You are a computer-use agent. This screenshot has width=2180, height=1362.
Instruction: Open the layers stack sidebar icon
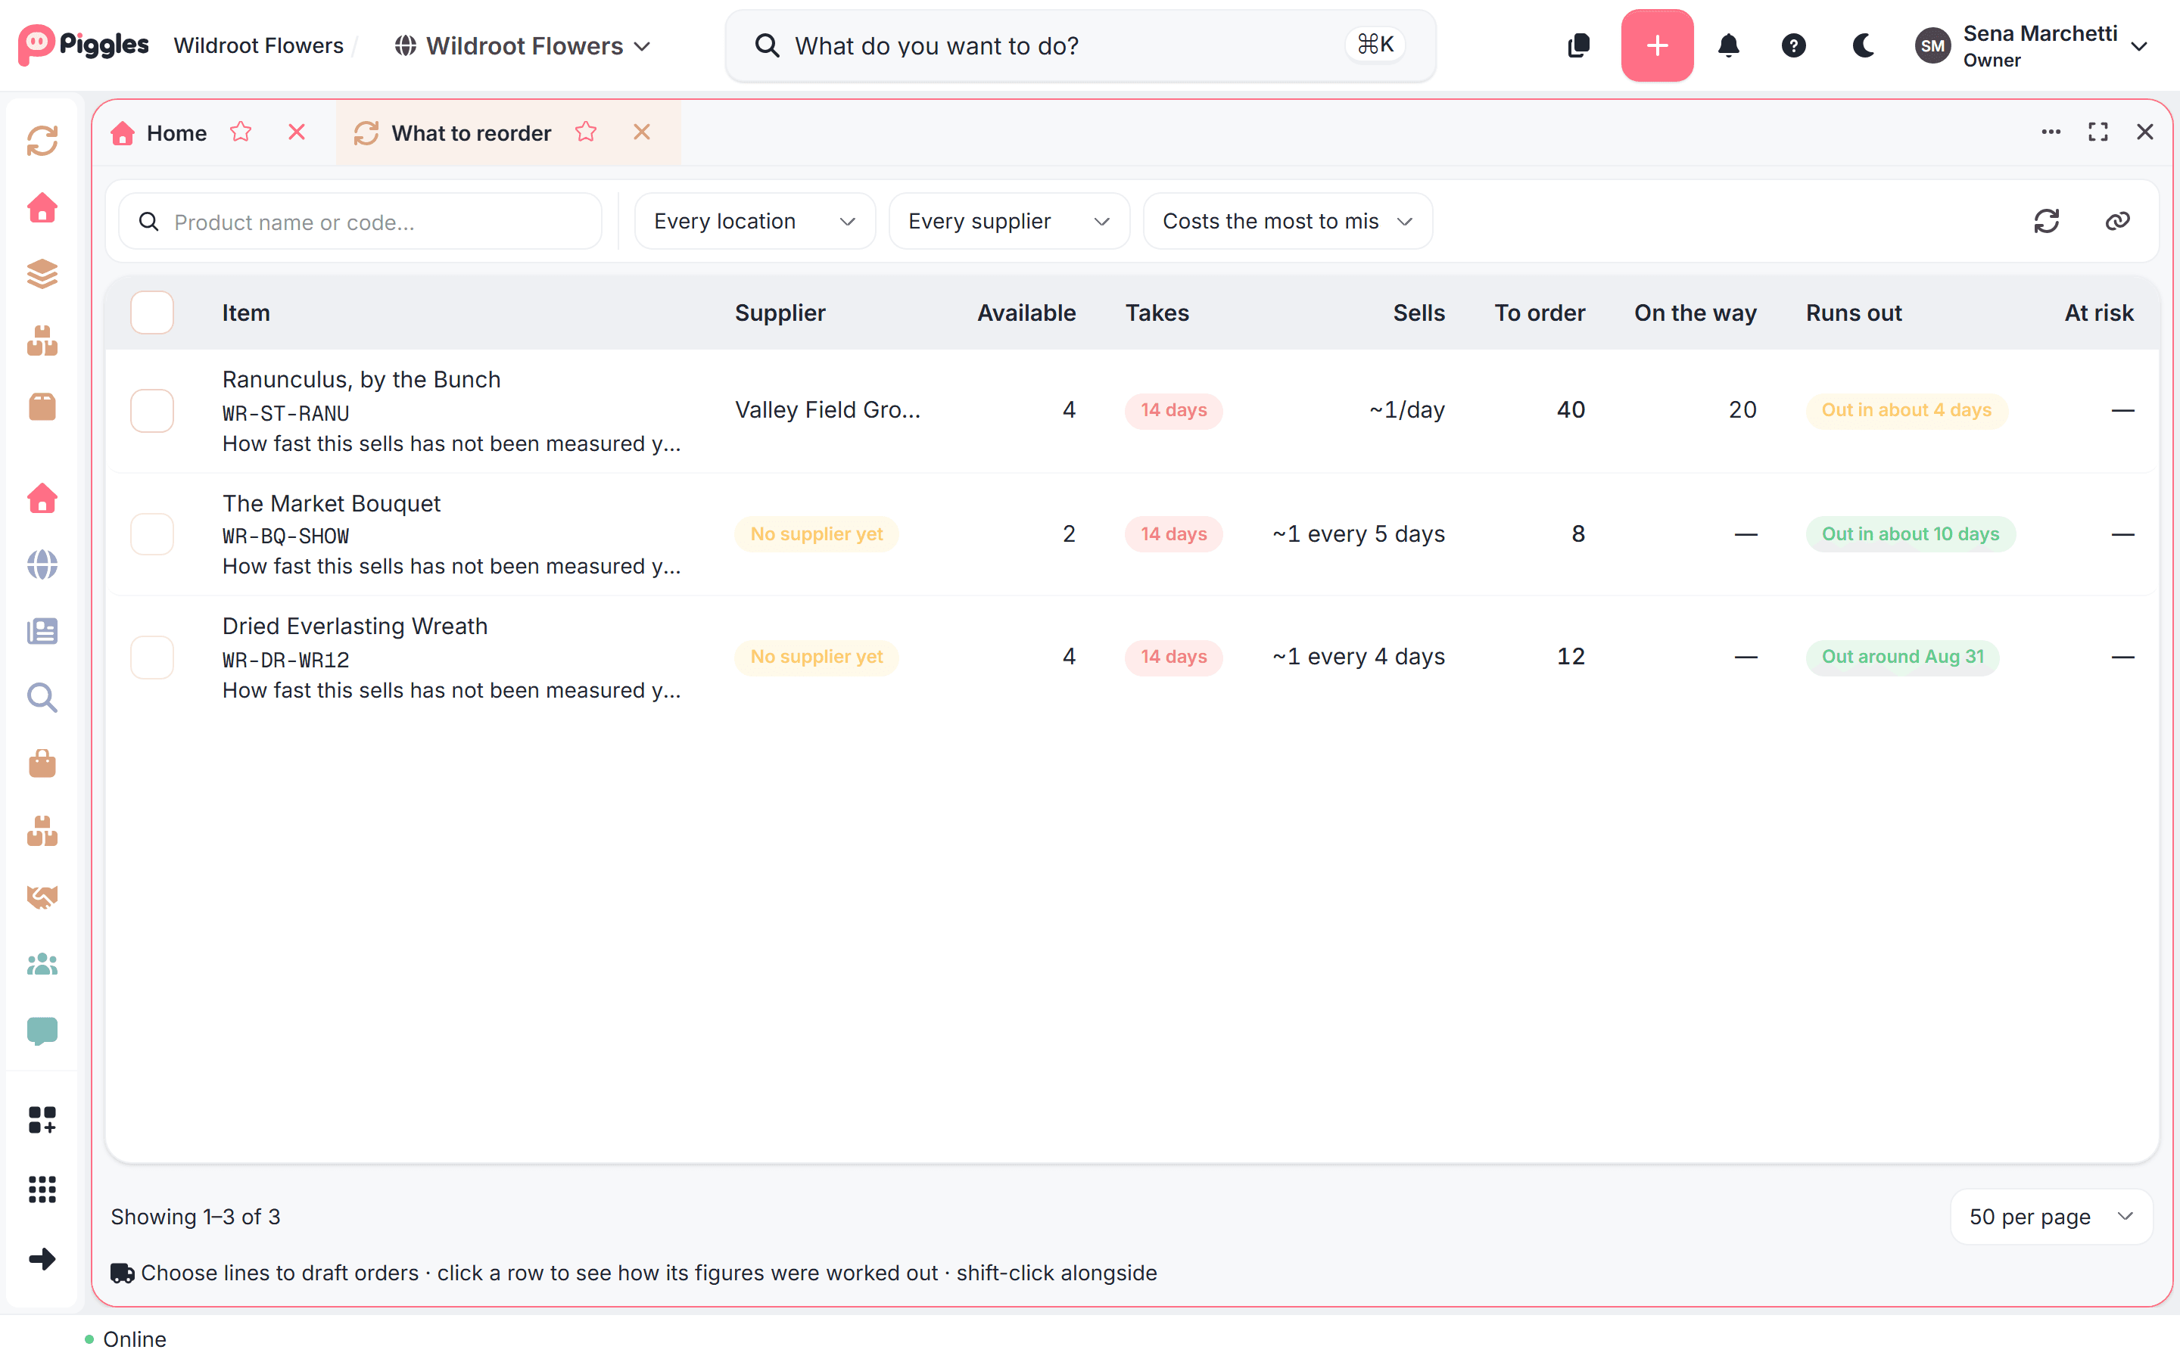(42, 274)
